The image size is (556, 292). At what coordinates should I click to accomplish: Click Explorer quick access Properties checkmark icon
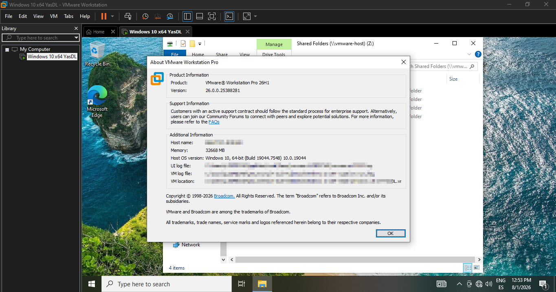(x=183, y=44)
